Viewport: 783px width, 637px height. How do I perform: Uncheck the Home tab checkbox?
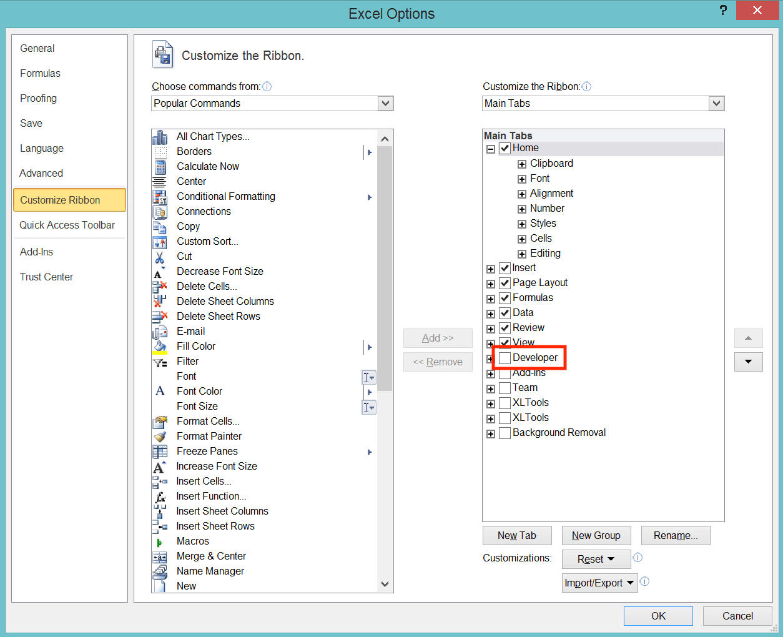[505, 148]
